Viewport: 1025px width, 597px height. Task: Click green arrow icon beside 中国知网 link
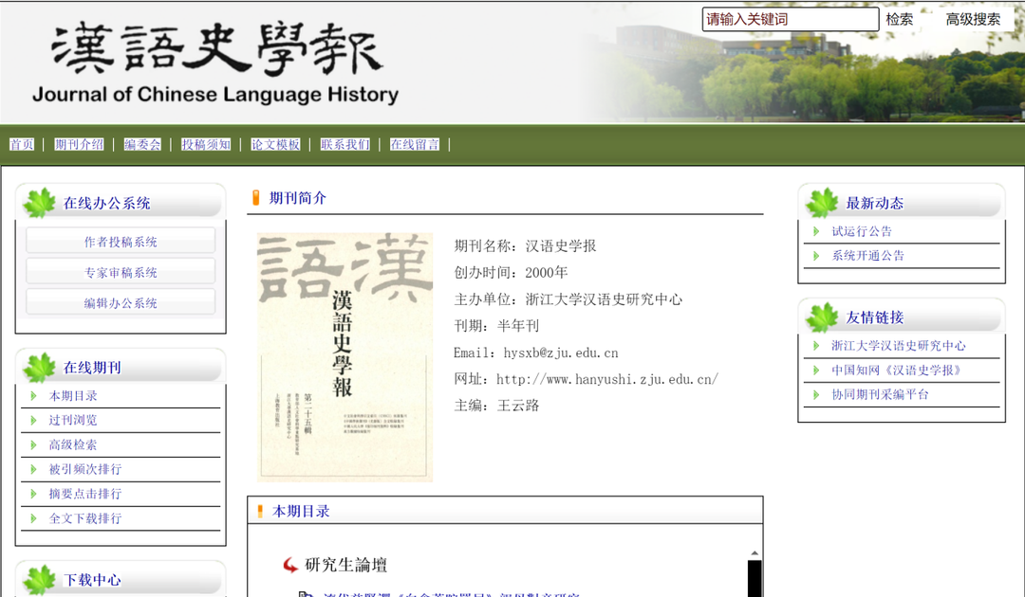[x=816, y=370]
